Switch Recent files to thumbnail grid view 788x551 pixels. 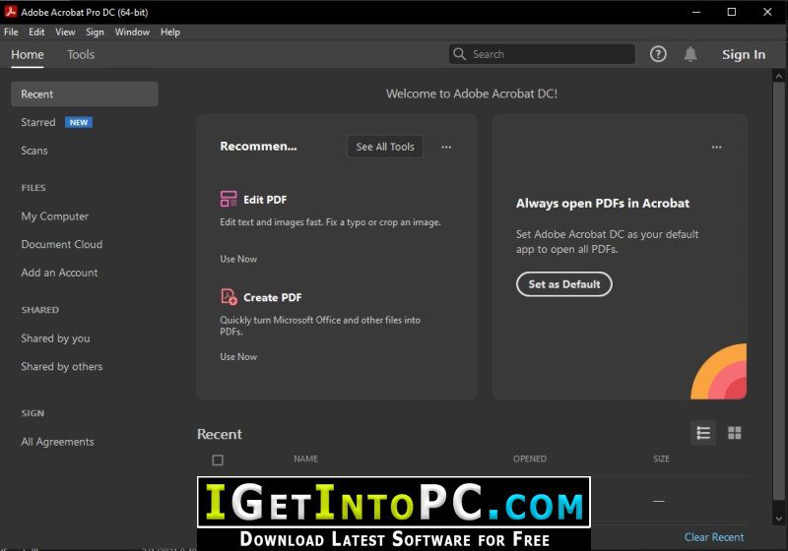click(734, 433)
